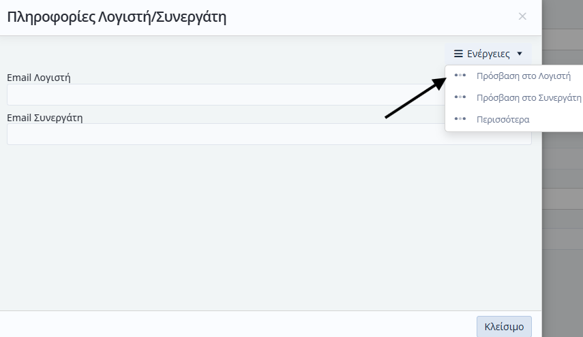Click dots icon beside Περισσότερα
This screenshot has height=337, width=583.
click(x=460, y=119)
